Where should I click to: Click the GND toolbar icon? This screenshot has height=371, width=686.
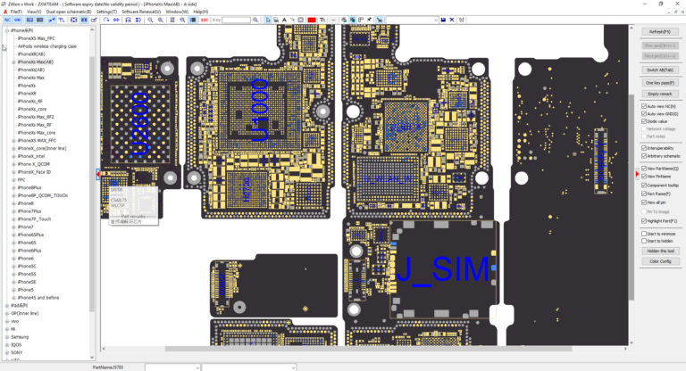pos(18,20)
